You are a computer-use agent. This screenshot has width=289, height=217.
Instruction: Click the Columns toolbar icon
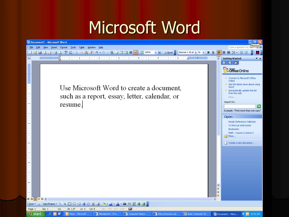click(131, 53)
